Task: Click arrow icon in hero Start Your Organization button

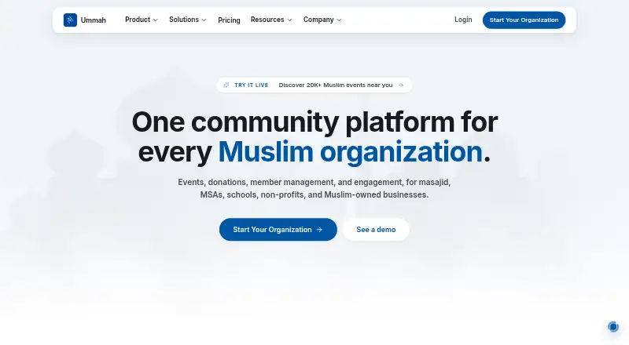Action: [319, 230]
